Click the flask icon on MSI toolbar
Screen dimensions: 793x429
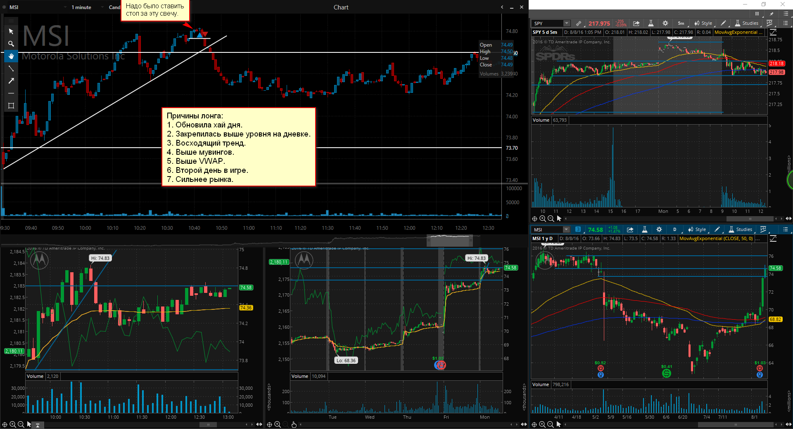(644, 229)
